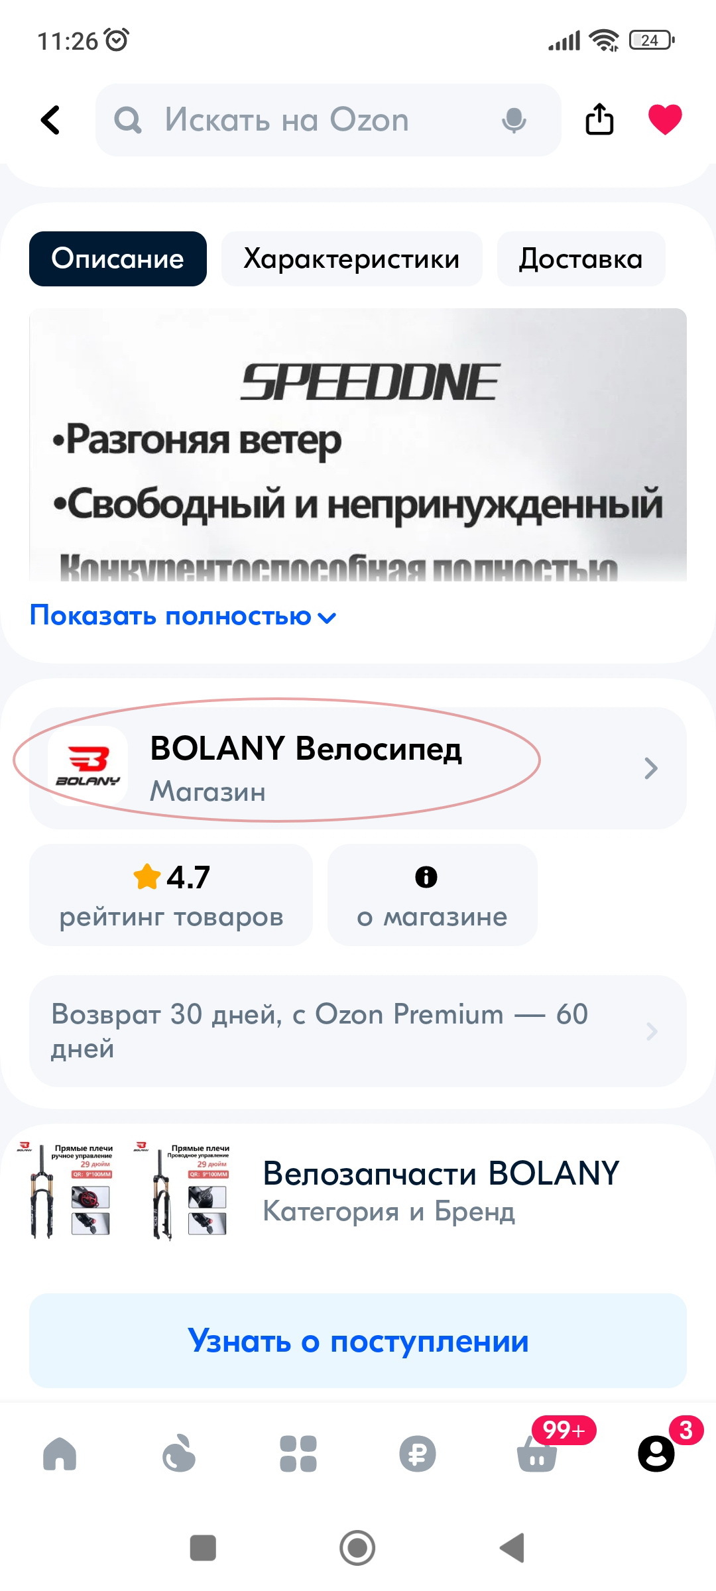Open the return policy chevron arrow
Image resolution: width=716 pixels, height=1591 pixels.
click(x=652, y=1031)
